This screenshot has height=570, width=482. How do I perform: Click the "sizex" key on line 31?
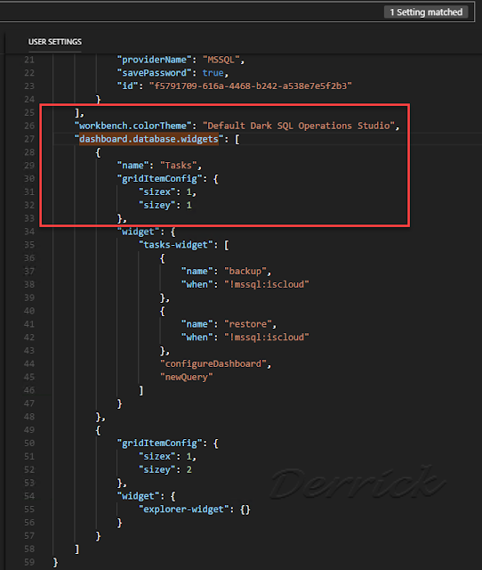157,192
